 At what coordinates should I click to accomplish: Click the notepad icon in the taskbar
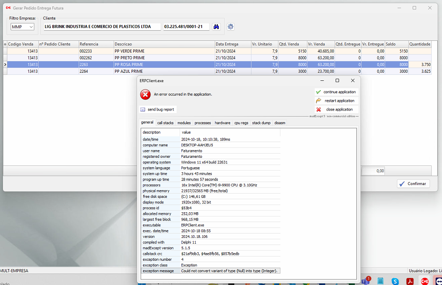pyautogui.click(x=380, y=281)
